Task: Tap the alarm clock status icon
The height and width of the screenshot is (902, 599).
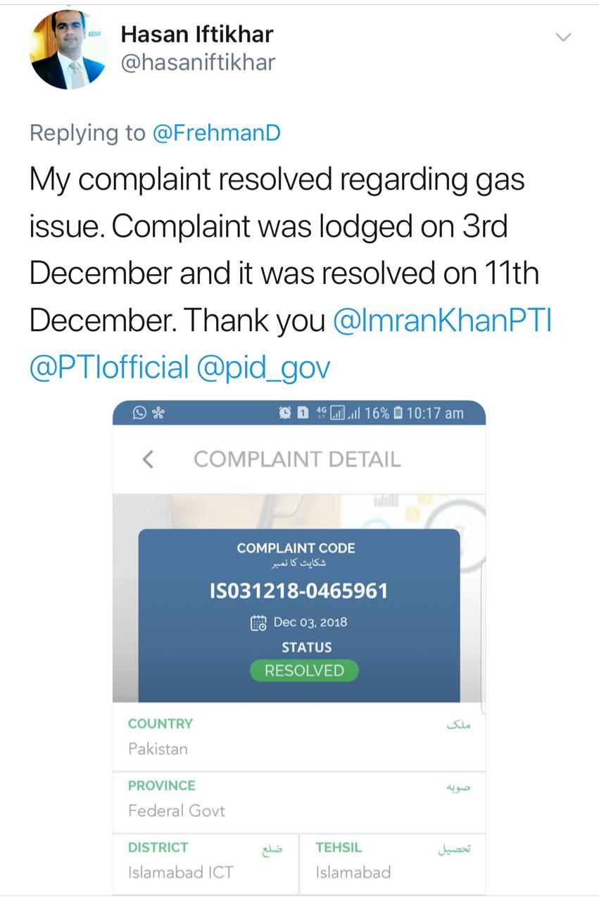Action: click(x=285, y=414)
